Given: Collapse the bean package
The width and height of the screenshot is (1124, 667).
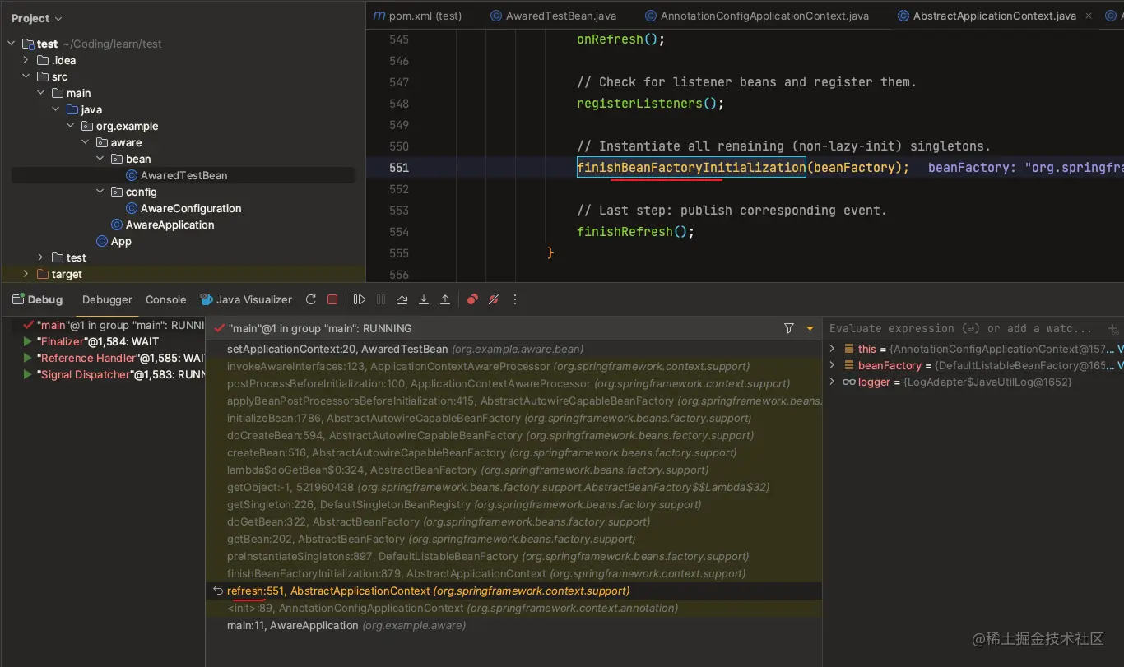Looking at the screenshot, I should [x=101, y=159].
